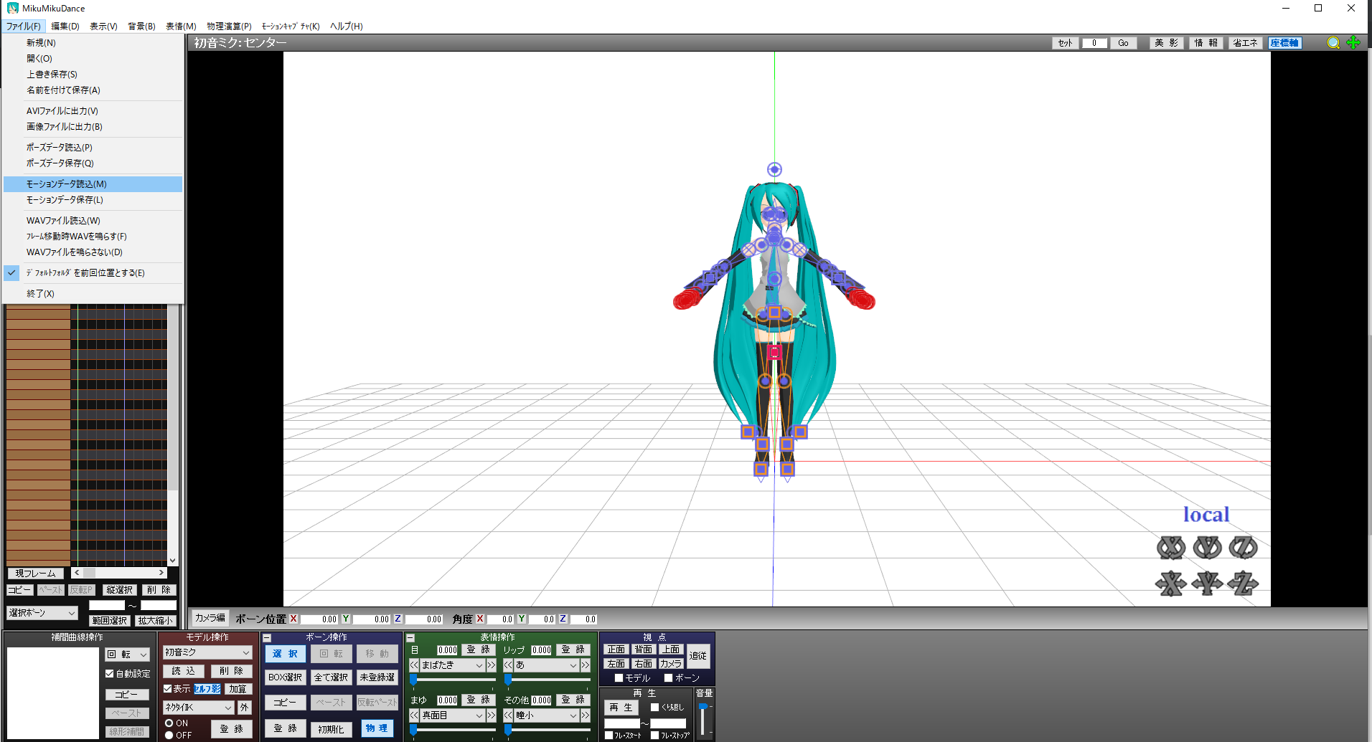This screenshot has width=1372, height=742.
Task: Click the local X rotation axis icon
Action: tap(1171, 548)
